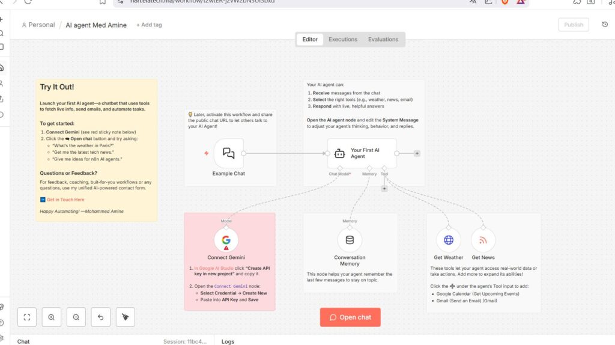Open the workflow history clock icon

tap(605, 24)
